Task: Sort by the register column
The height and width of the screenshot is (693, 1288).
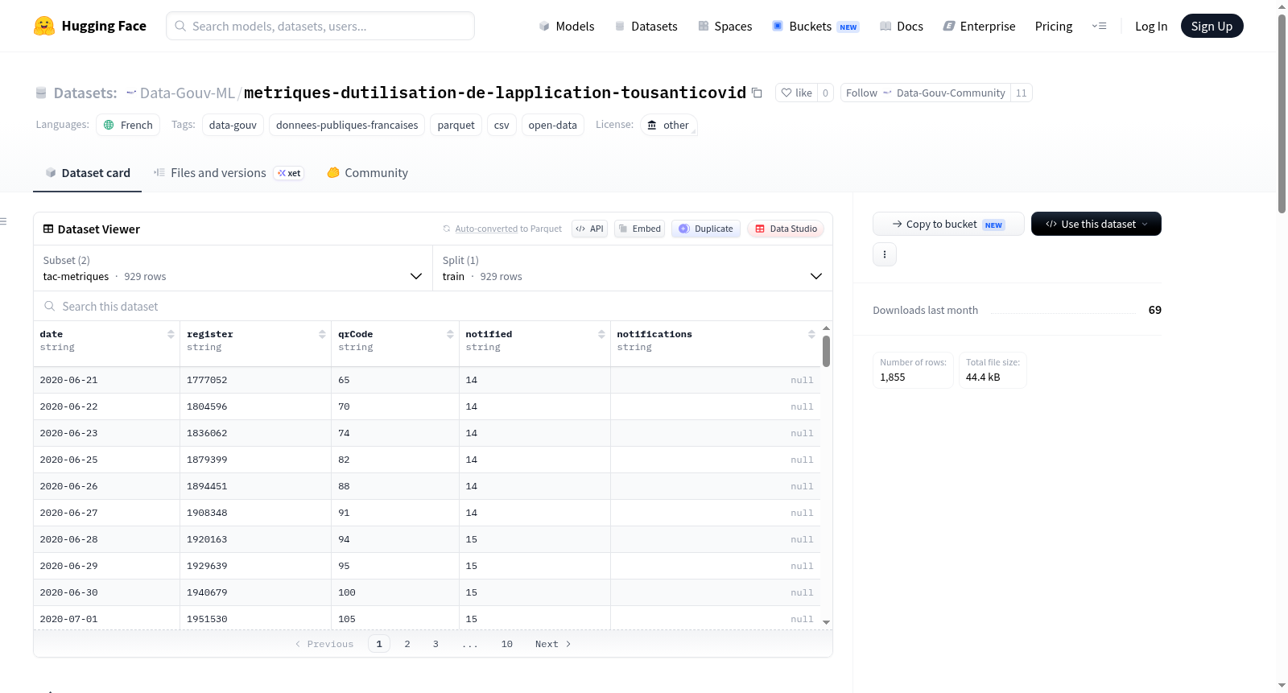Action: coord(322,334)
